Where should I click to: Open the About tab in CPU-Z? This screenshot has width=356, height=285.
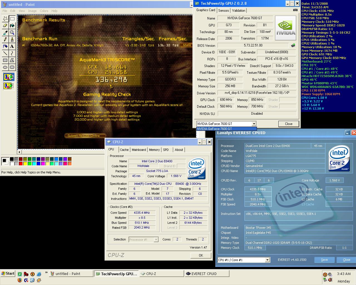[179, 150]
